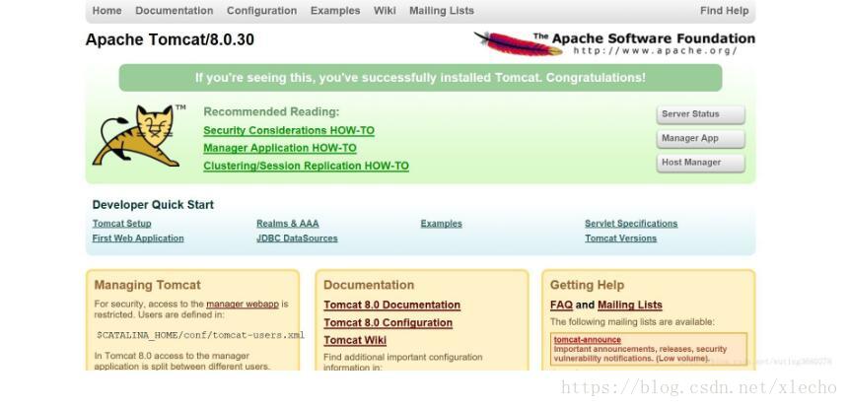Screen dimensions: 848x407
Task: Open the tomcat-announce mailing list link
Action: pyautogui.click(x=588, y=340)
